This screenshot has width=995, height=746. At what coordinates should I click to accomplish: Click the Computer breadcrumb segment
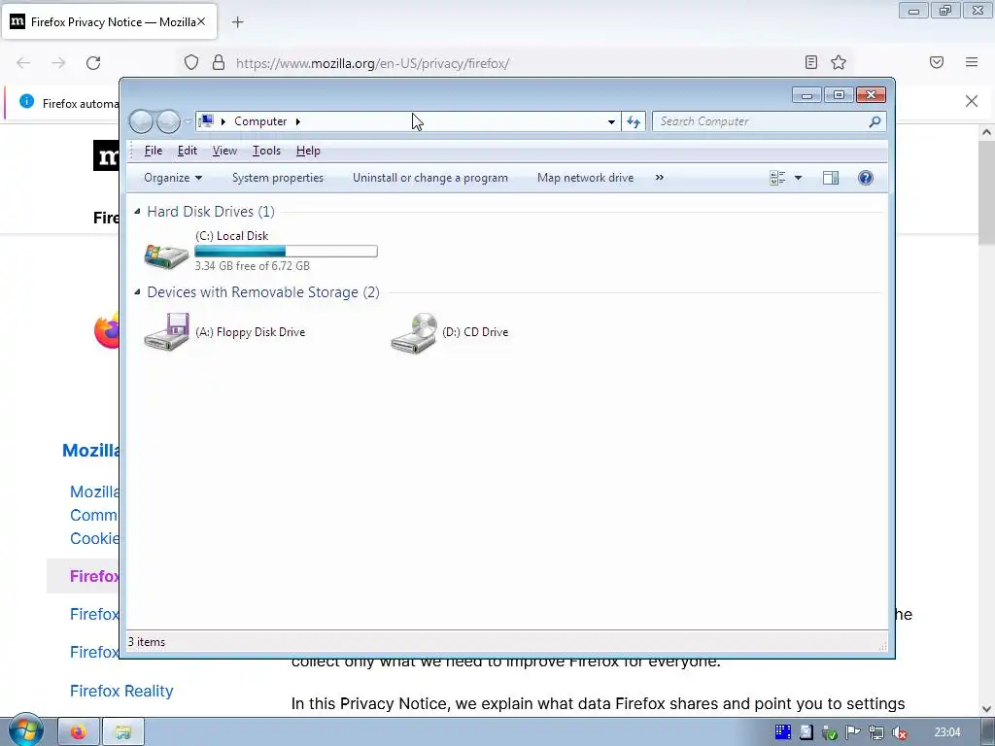pos(260,121)
